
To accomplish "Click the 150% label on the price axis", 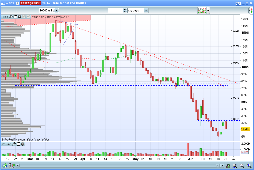I will pyautogui.click(x=245, y=33).
